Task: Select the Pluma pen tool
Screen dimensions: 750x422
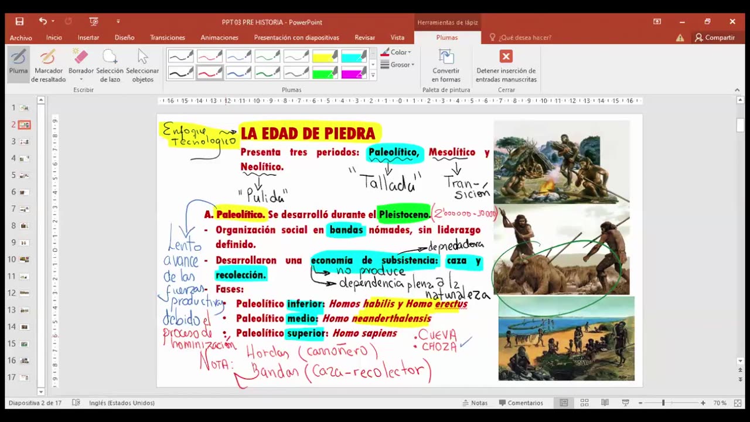Action: [18, 64]
